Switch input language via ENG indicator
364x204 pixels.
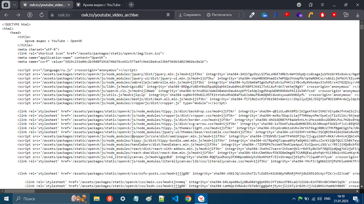click(x=327, y=199)
